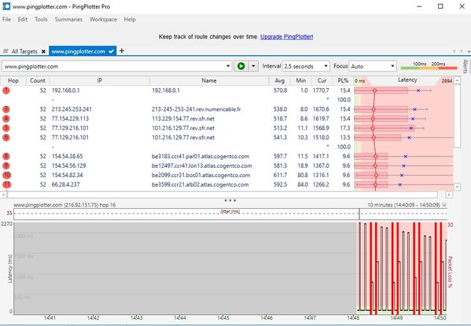Click the three-dot panel splitter handle
This screenshot has width=471, height=326.
[230, 200]
